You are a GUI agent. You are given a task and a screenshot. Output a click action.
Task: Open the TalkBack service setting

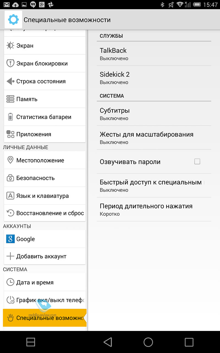click(x=154, y=54)
